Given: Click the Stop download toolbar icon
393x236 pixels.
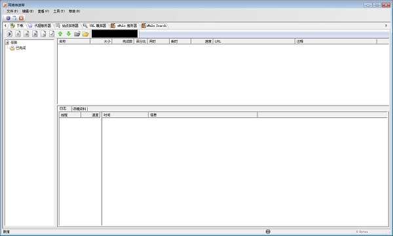Looking at the screenshot, I should (x=26, y=33).
